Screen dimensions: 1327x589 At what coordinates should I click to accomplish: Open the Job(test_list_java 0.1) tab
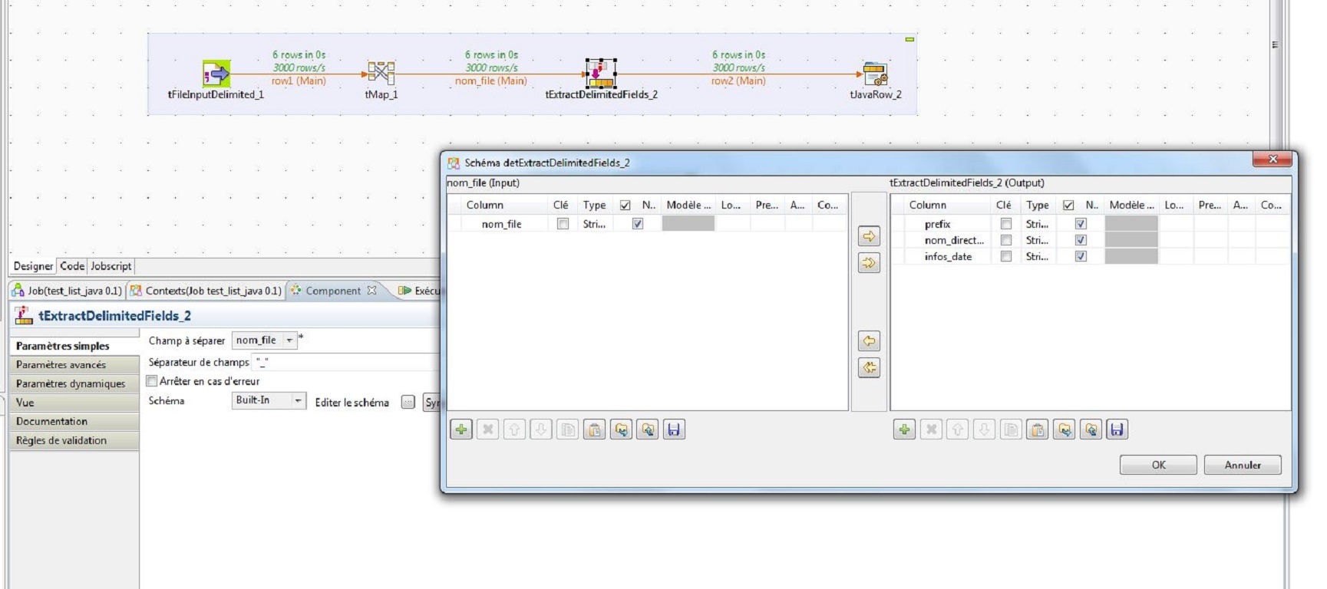click(x=67, y=291)
